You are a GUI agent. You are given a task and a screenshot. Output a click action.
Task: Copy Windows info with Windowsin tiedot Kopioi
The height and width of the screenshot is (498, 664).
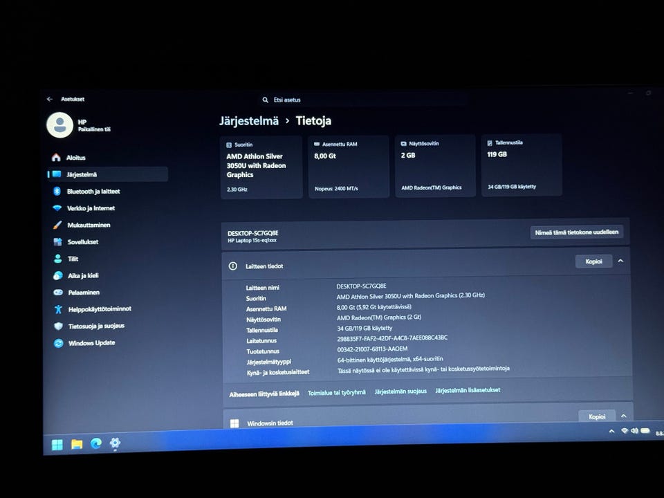coord(597,416)
